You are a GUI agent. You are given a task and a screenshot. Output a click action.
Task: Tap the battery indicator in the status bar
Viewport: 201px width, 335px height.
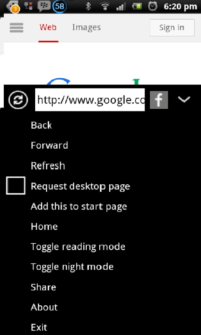click(137, 6)
